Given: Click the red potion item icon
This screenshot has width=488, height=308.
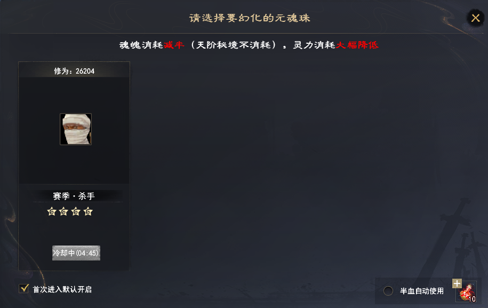Looking at the screenshot, I should coord(466,292).
